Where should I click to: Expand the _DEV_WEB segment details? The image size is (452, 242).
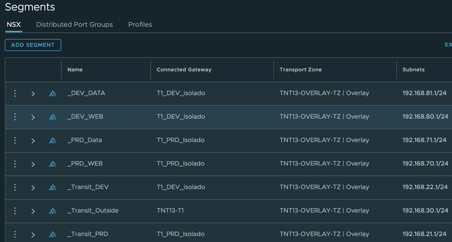[x=33, y=117]
